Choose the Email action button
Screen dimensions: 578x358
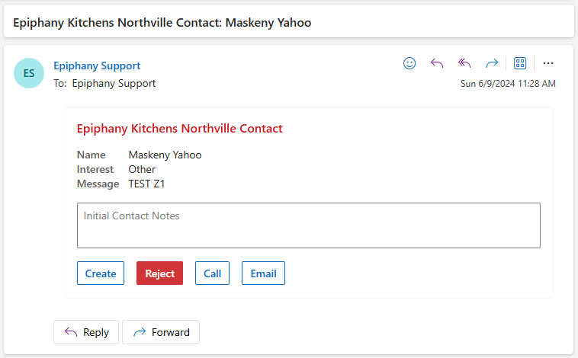pos(263,273)
